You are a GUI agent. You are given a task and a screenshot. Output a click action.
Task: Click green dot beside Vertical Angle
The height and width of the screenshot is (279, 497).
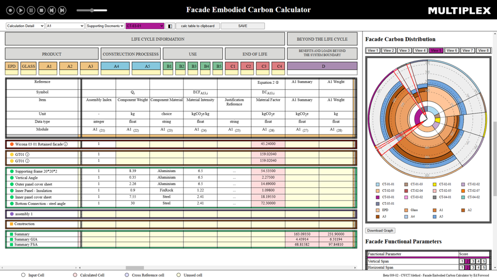click(12, 178)
